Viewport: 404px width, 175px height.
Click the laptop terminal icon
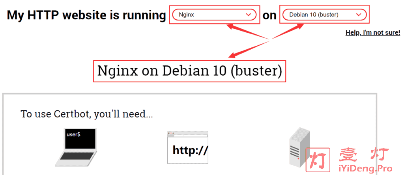pyautogui.click(x=76, y=147)
